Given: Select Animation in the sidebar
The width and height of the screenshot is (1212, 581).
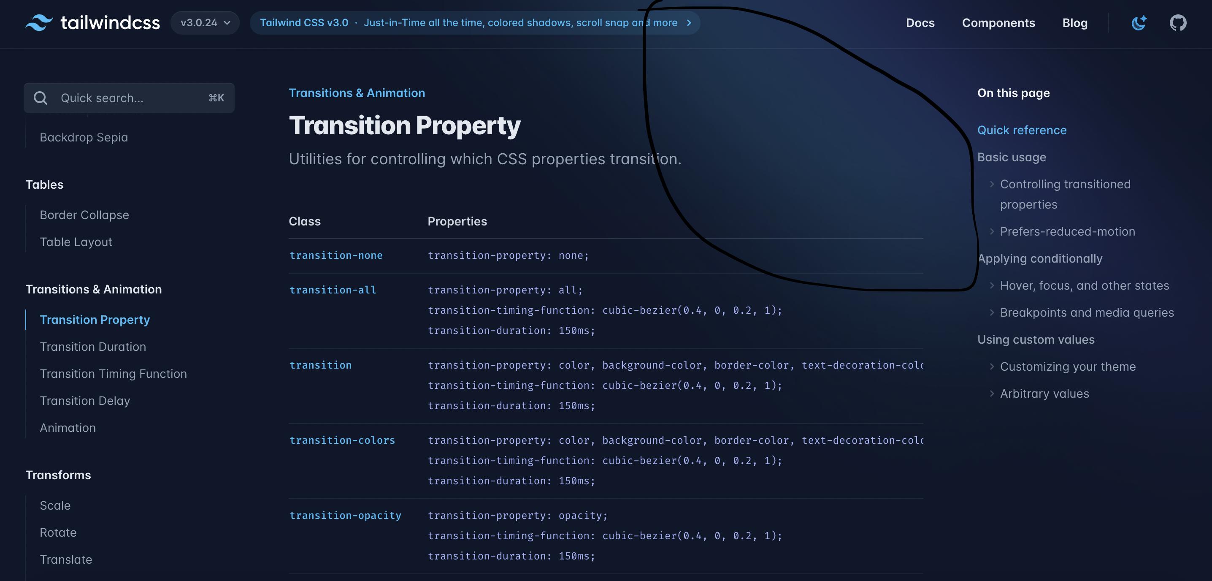Looking at the screenshot, I should coord(68,427).
